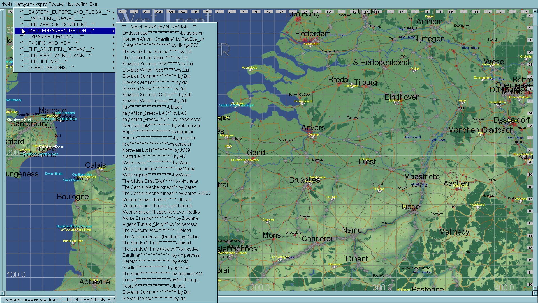Screen dimensions: 538x303
Task: Click the Woensdrecht airfield icon
Action: click(302, 104)
